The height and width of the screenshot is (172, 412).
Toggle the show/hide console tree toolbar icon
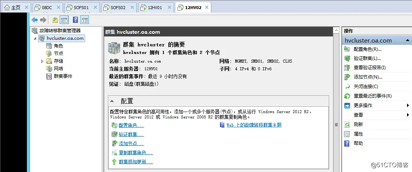(64, 20)
